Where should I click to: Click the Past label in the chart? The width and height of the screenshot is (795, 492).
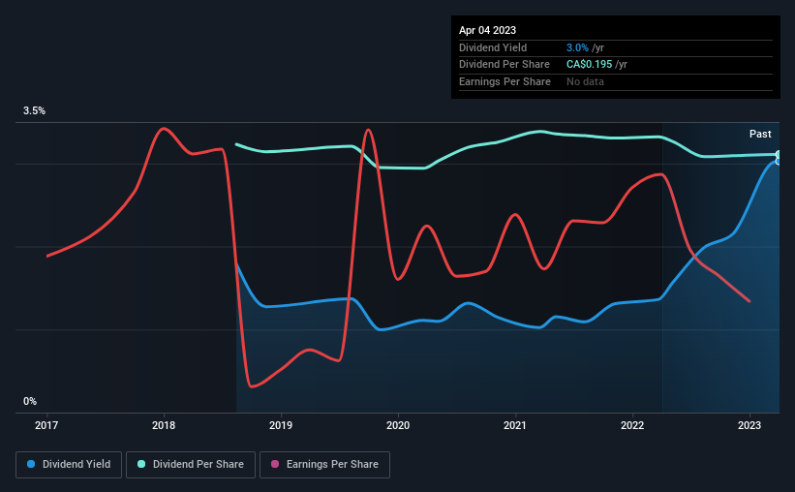(x=760, y=134)
